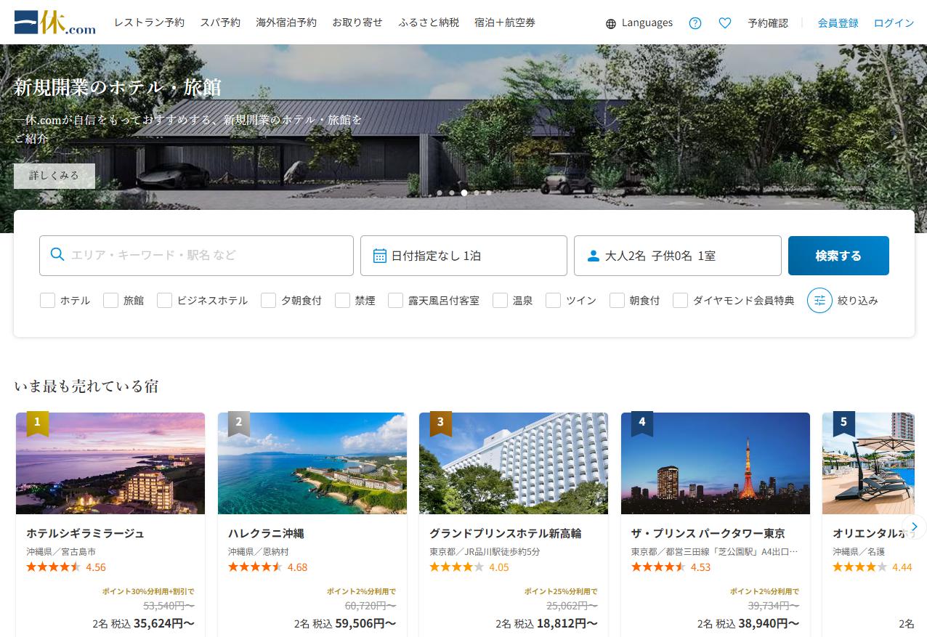Open the Languages selector
Viewport: 927px width, 637px height.
pyautogui.click(x=639, y=23)
